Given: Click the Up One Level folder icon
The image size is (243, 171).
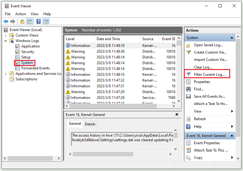Looking at the screenshot, I should [x=22, y=21].
